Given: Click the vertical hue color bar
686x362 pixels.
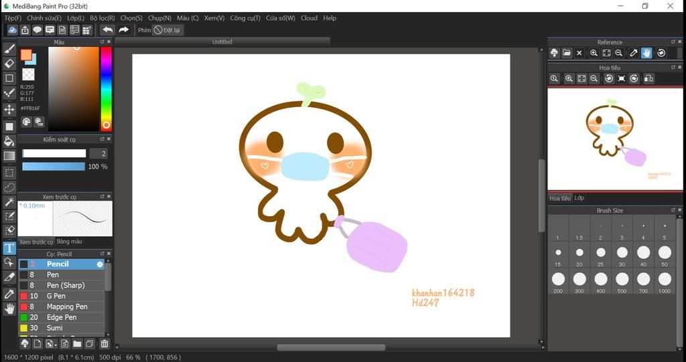Looking at the screenshot, I should coord(106,89).
